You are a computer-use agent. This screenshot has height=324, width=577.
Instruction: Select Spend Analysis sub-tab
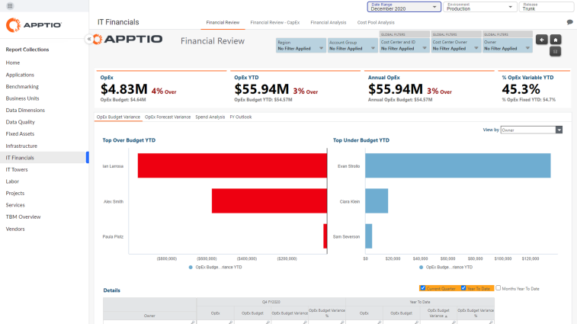[210, 117]
